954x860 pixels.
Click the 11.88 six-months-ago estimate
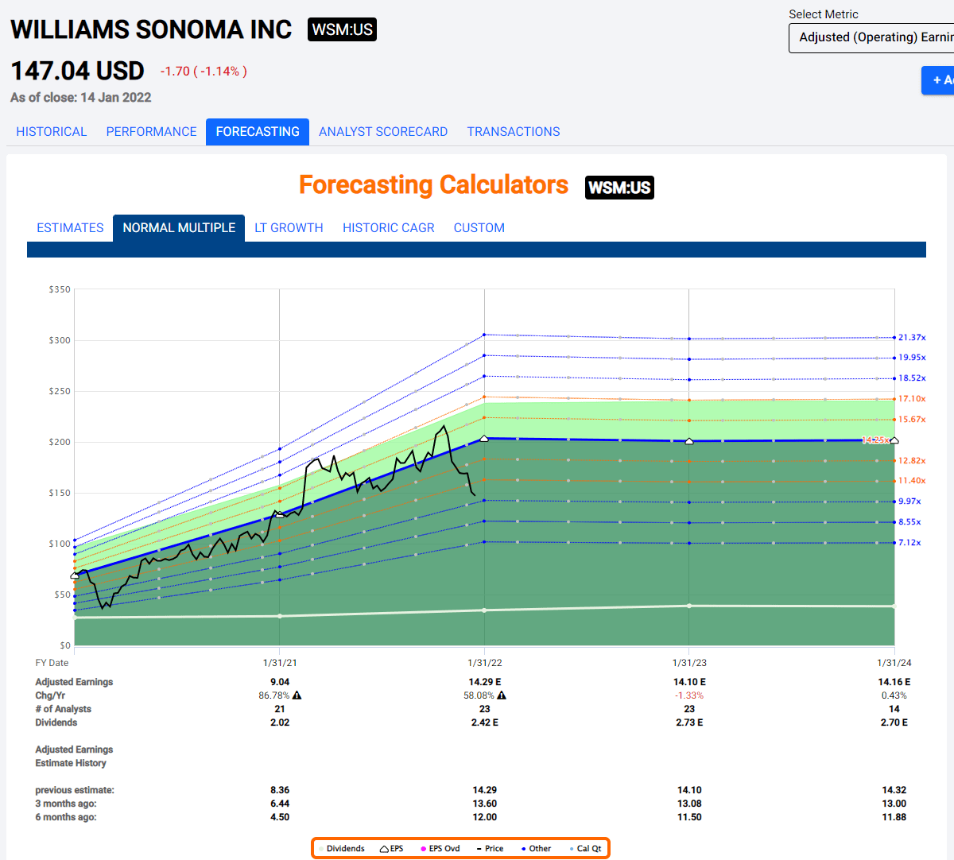click(894, 817)
